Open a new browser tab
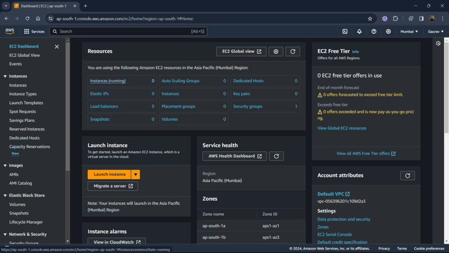Viewport: 449px width, 253px height. [x=85, y=6]
